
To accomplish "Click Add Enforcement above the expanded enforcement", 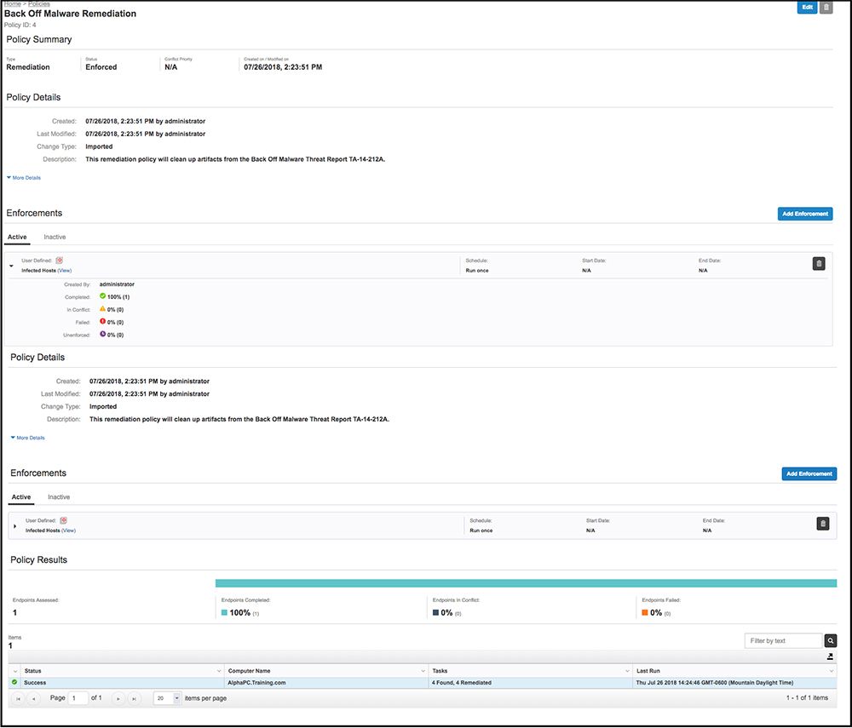I will 805,214.
